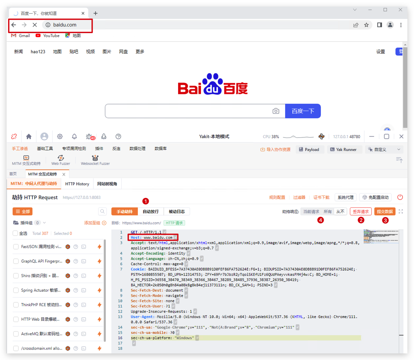This screenshot has height=360, width=414.
Task: Click the 丢弃请求 drop request button
Action: pos(360,211)
